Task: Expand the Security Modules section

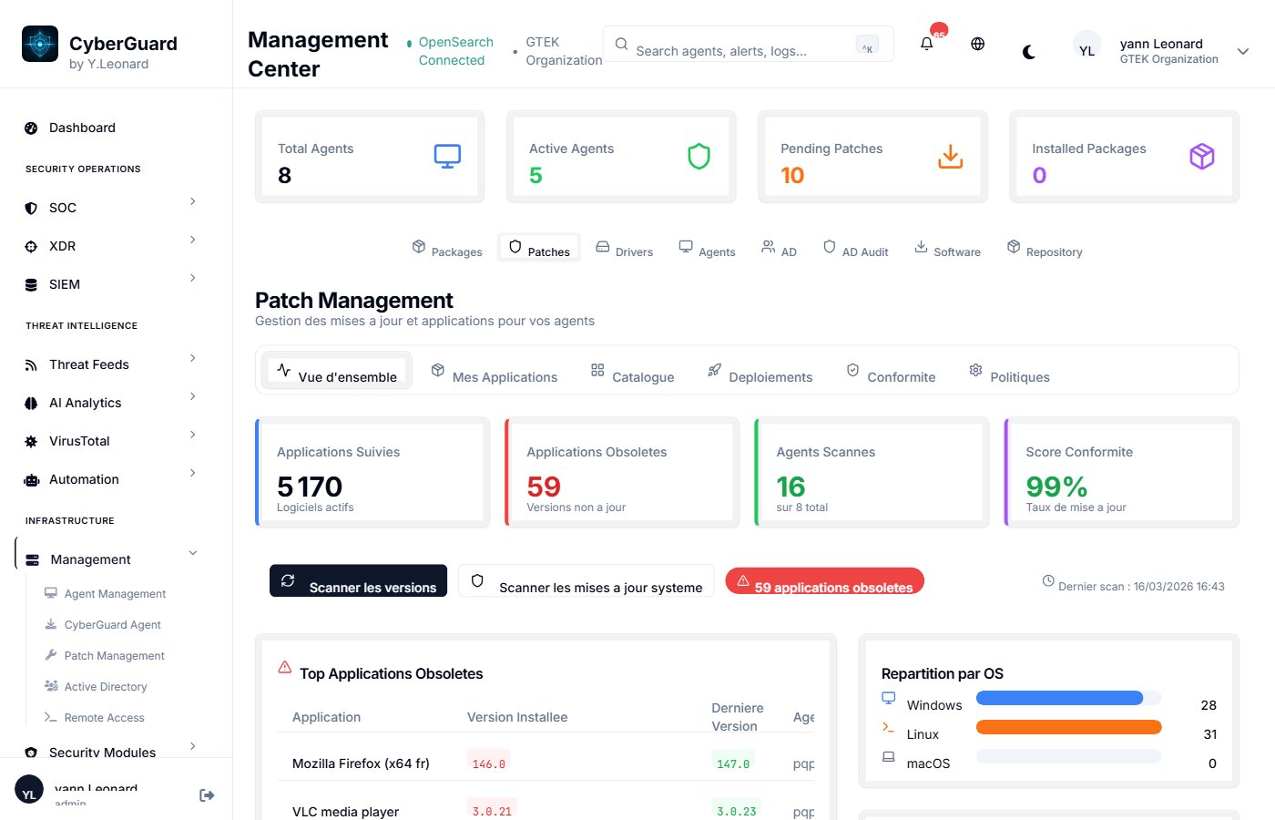Action: [192, 746]
